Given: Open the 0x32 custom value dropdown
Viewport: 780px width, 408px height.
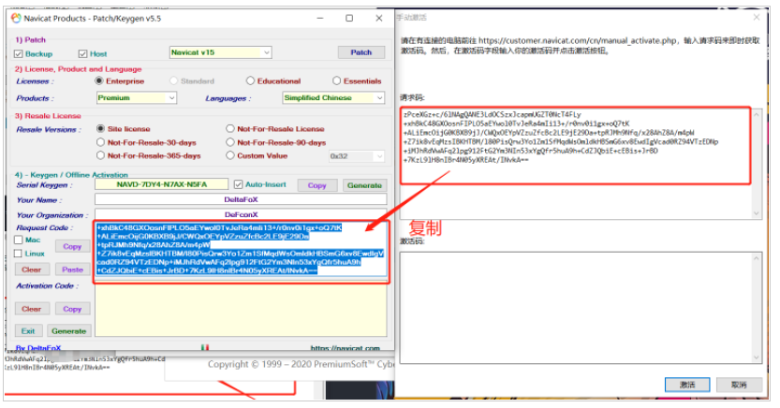Looking at the screenshot, I should 357,156.
